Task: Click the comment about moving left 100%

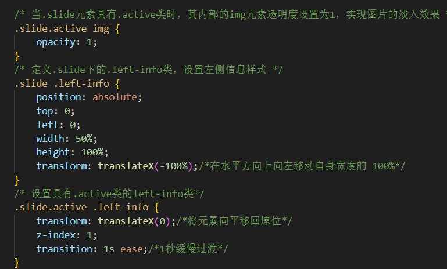Action: tap(302, 166)
